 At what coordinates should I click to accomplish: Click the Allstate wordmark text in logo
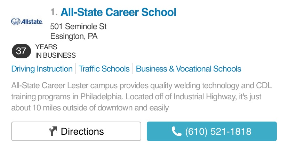[32, 22]
